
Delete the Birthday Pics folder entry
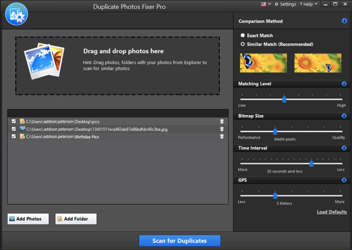click(x=222, y=136)
